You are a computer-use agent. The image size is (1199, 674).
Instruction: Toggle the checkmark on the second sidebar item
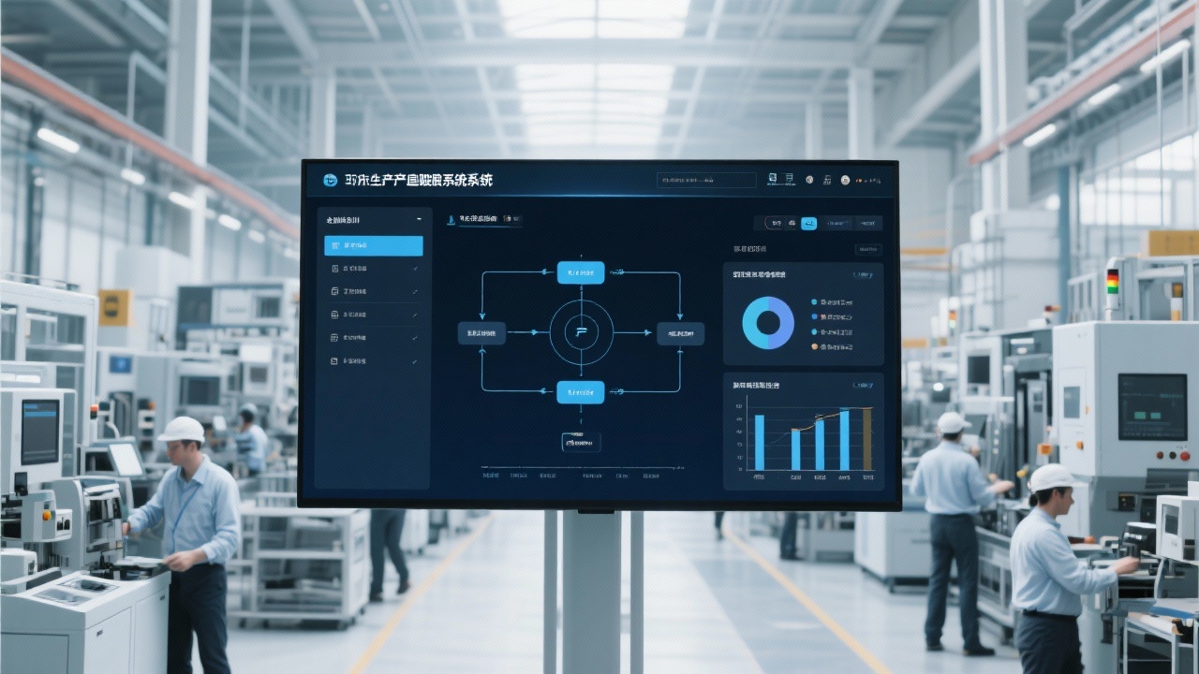415,269
